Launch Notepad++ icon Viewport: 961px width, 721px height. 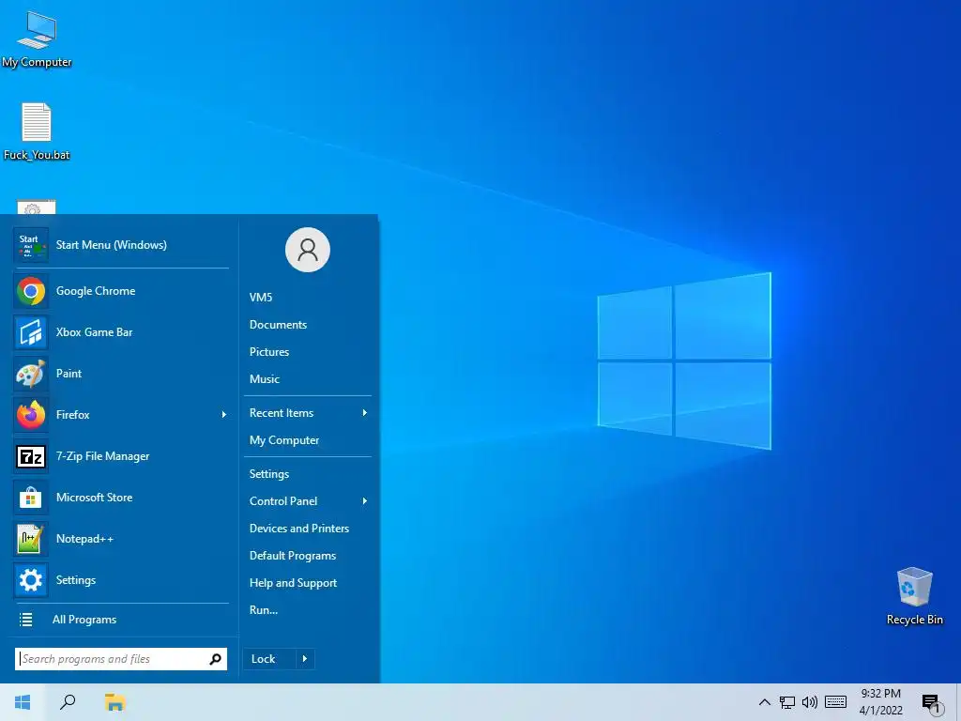tap(31, 539)
